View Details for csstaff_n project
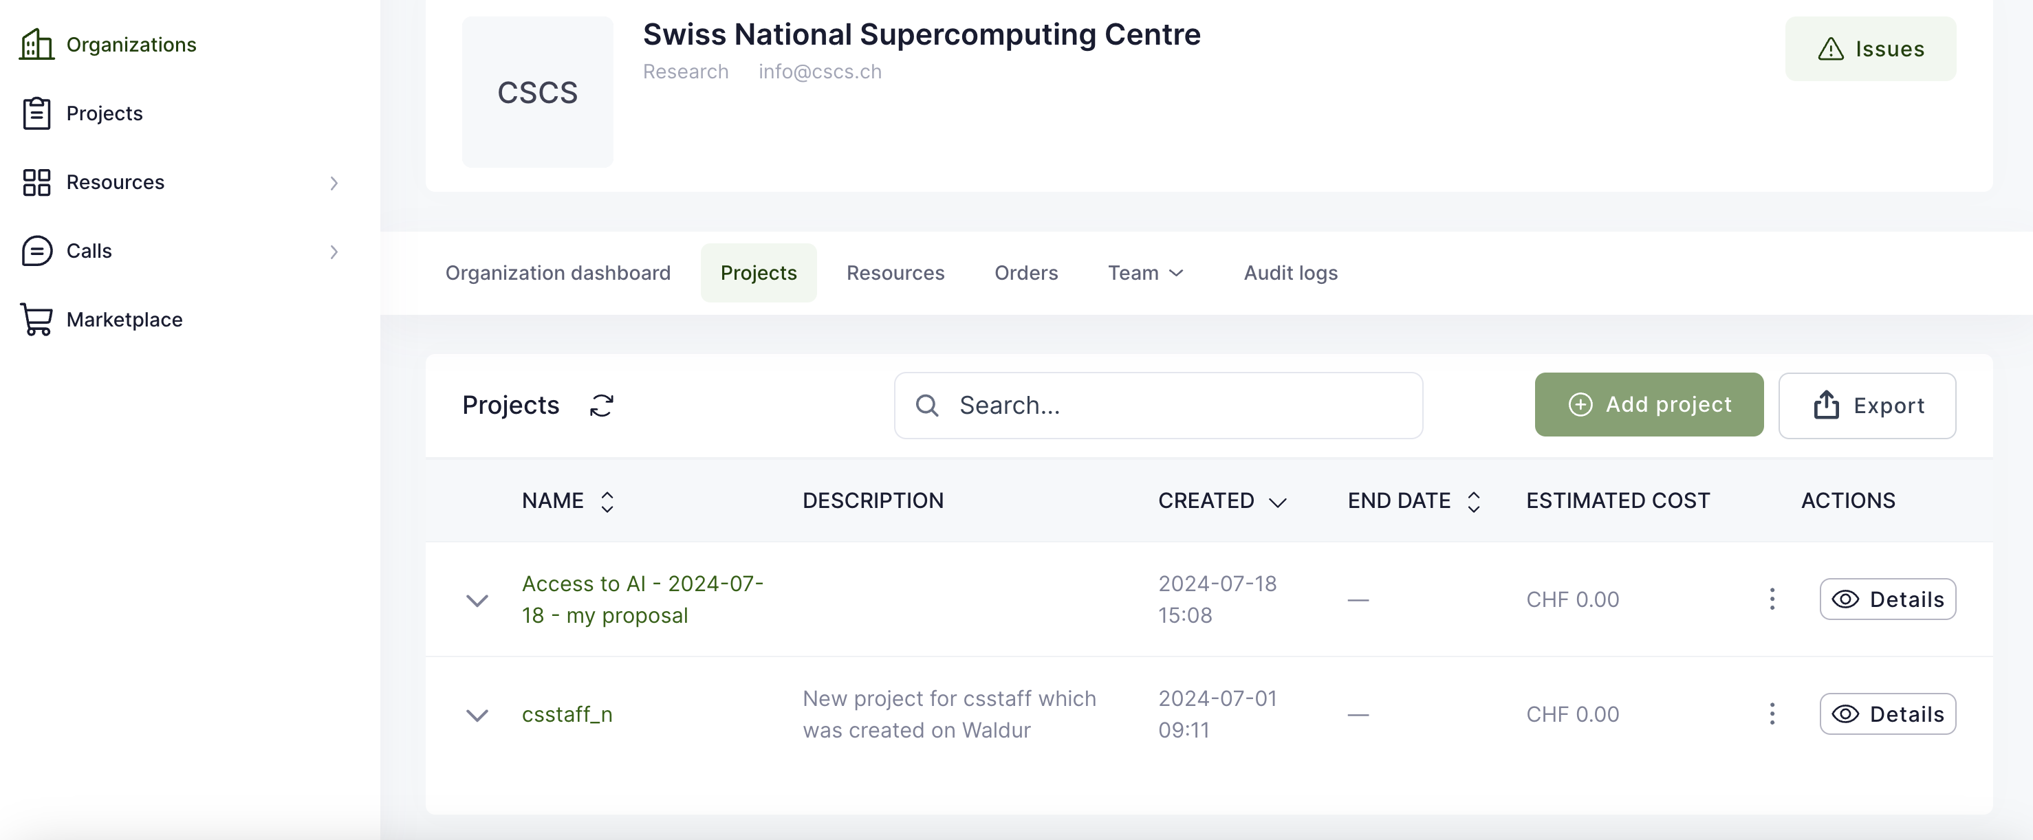2033x840 pixels. pyautogui.click(x=1888, y=714)
